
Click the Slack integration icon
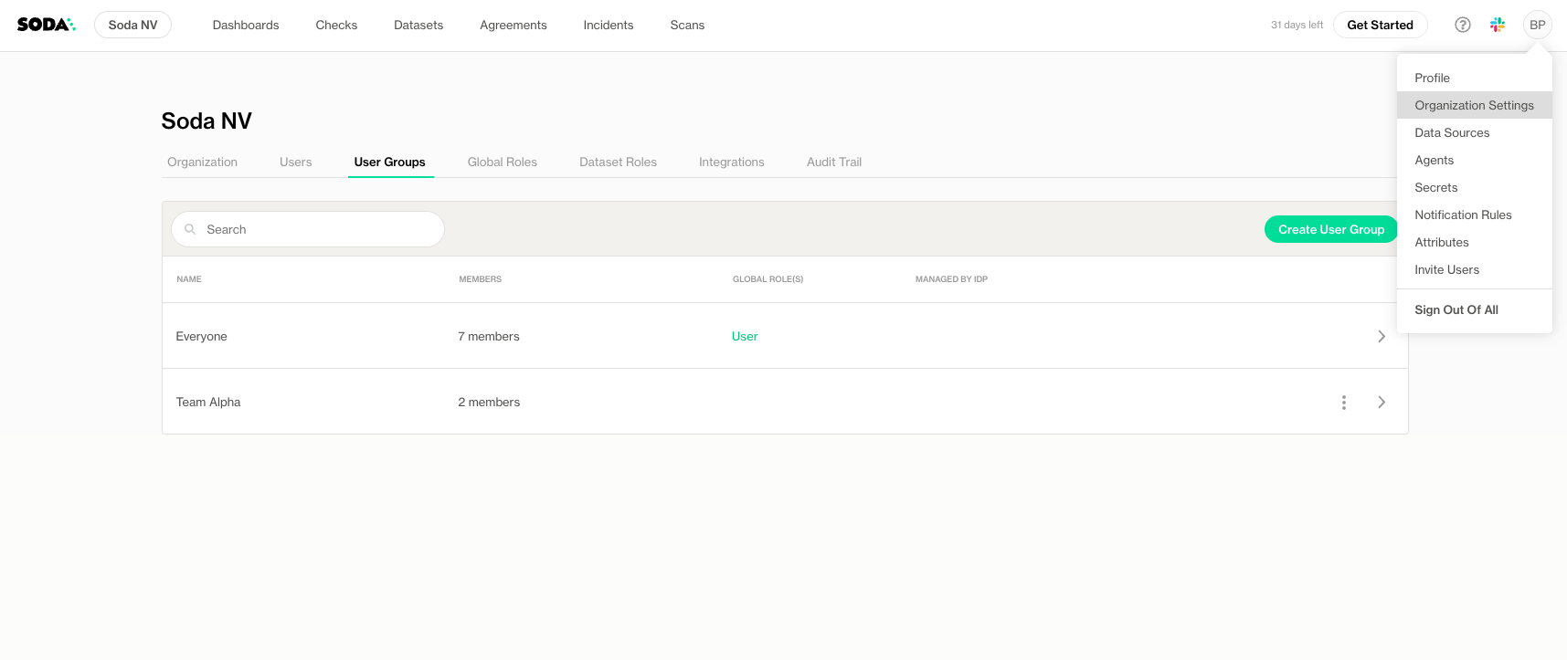(1497, 25)
